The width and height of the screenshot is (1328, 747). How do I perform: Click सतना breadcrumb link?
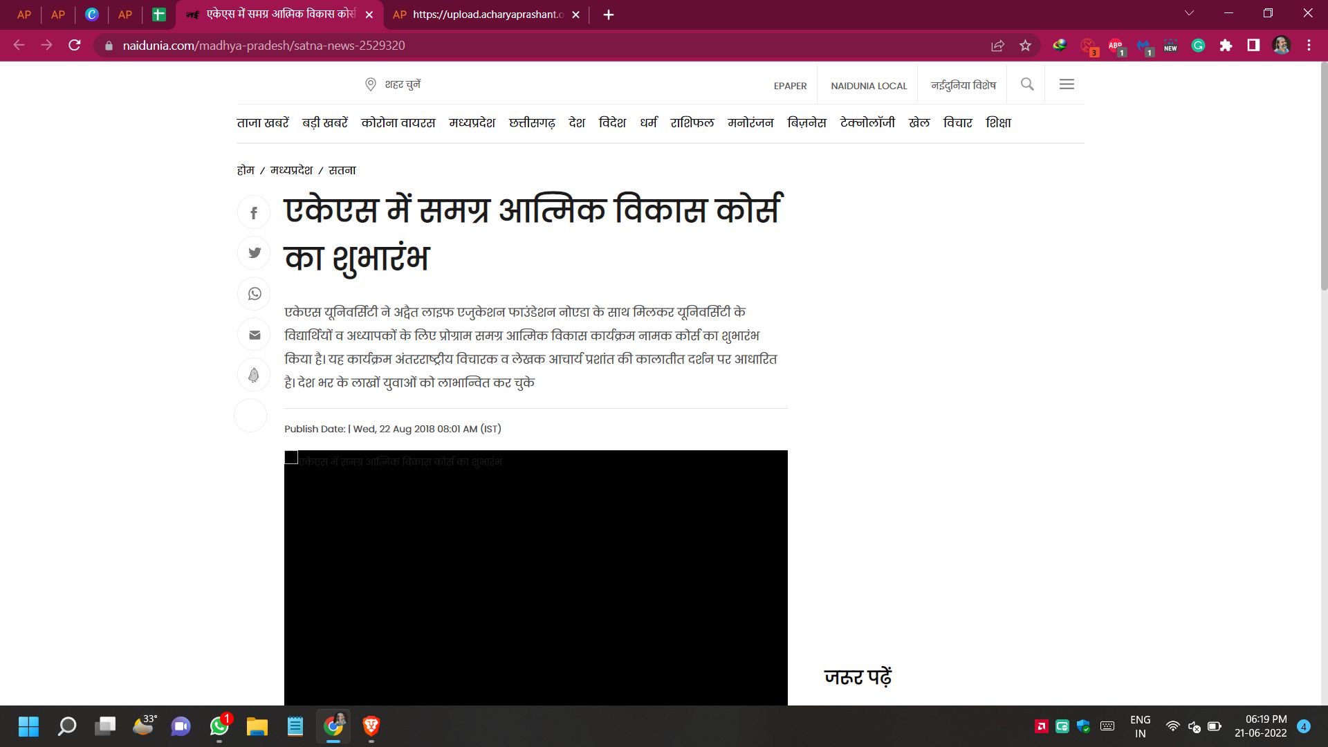342,170
